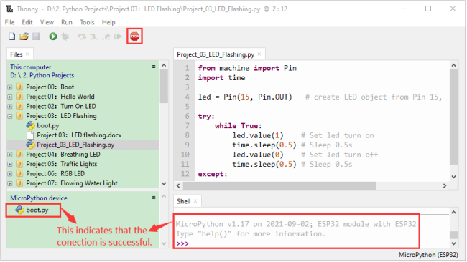467x262 pixels.
Task: Click the editor vertical scrollbar thumb
Action: pos(453,117)
